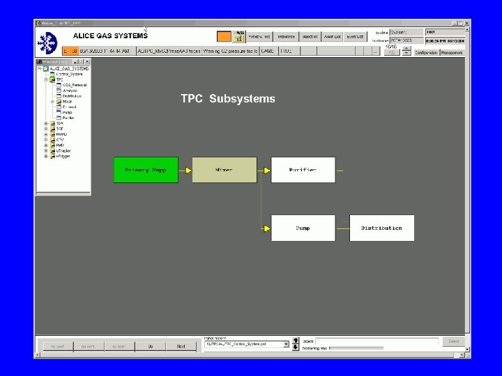Click the alarm row up arrow stepper
Viewport: 502px width, 376px height.
pos(406,48)
